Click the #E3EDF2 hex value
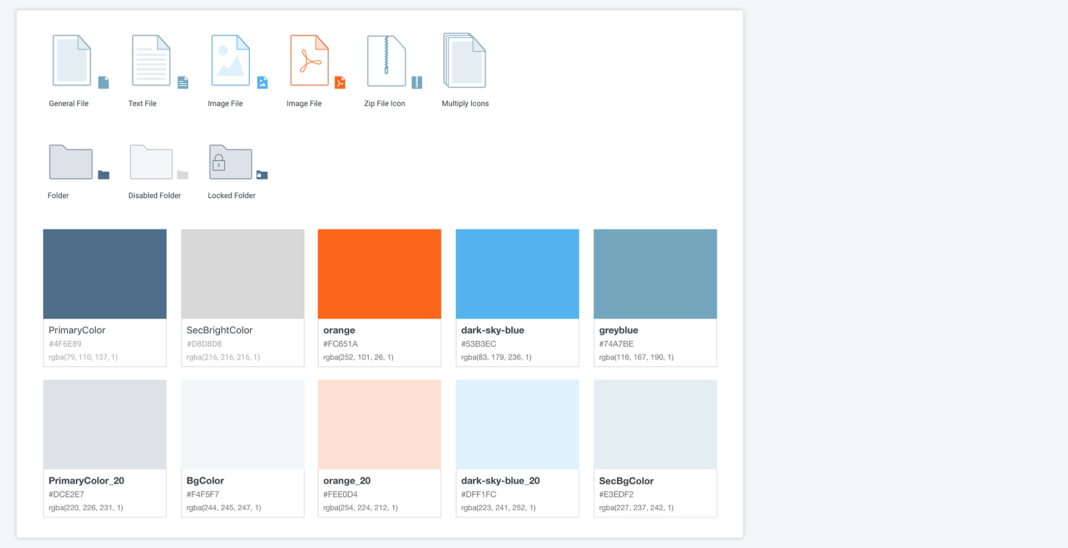This screenshot has width=1068, height=548. (616, 495)
